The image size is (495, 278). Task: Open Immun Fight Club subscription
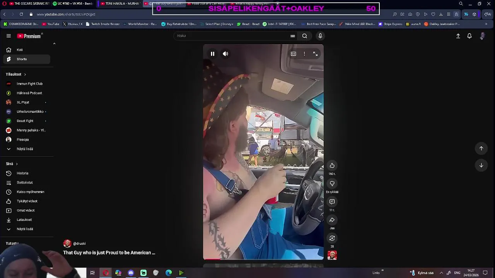click(x=27, y=84)
